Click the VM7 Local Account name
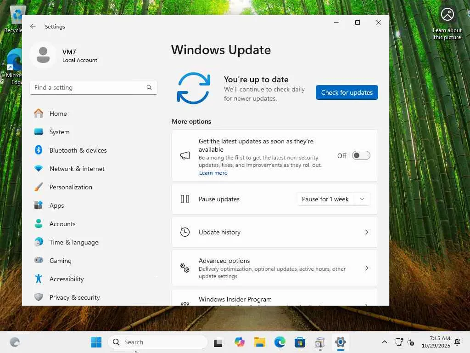The width and height of the screenshot is (470, 353). pos(80,56)
